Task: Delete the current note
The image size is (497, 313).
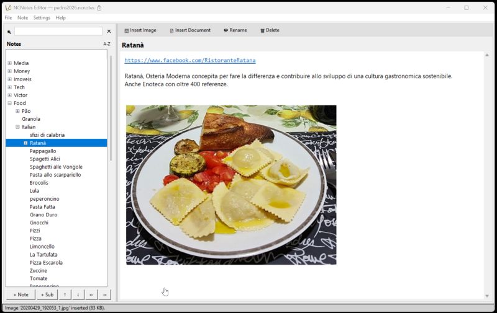Action: pos(270,30)
